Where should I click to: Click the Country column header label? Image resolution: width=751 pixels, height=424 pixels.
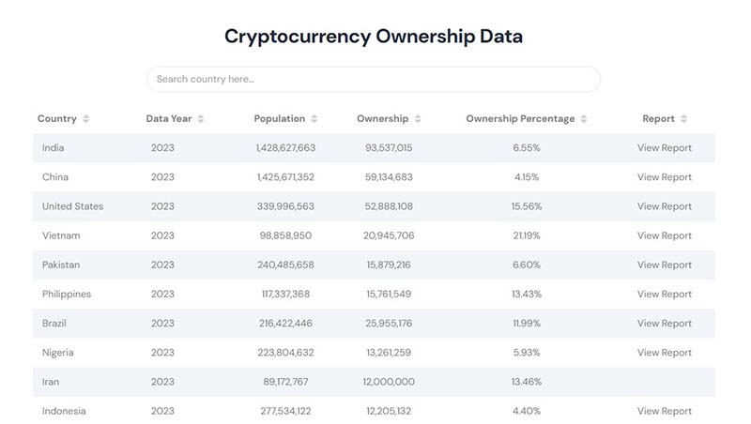(x=57, y=119)
